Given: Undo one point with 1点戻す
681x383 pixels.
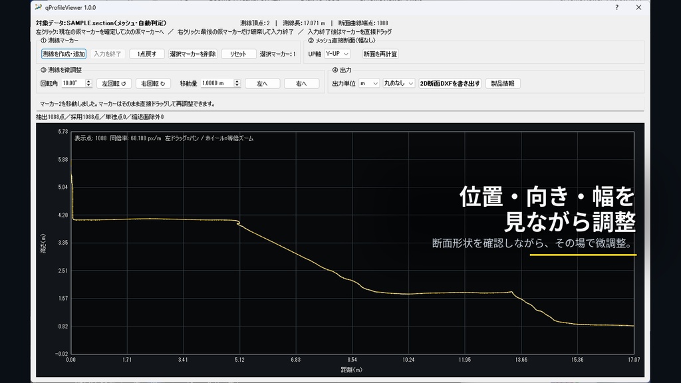Looking at the screenshot, I should click(147, 54).
